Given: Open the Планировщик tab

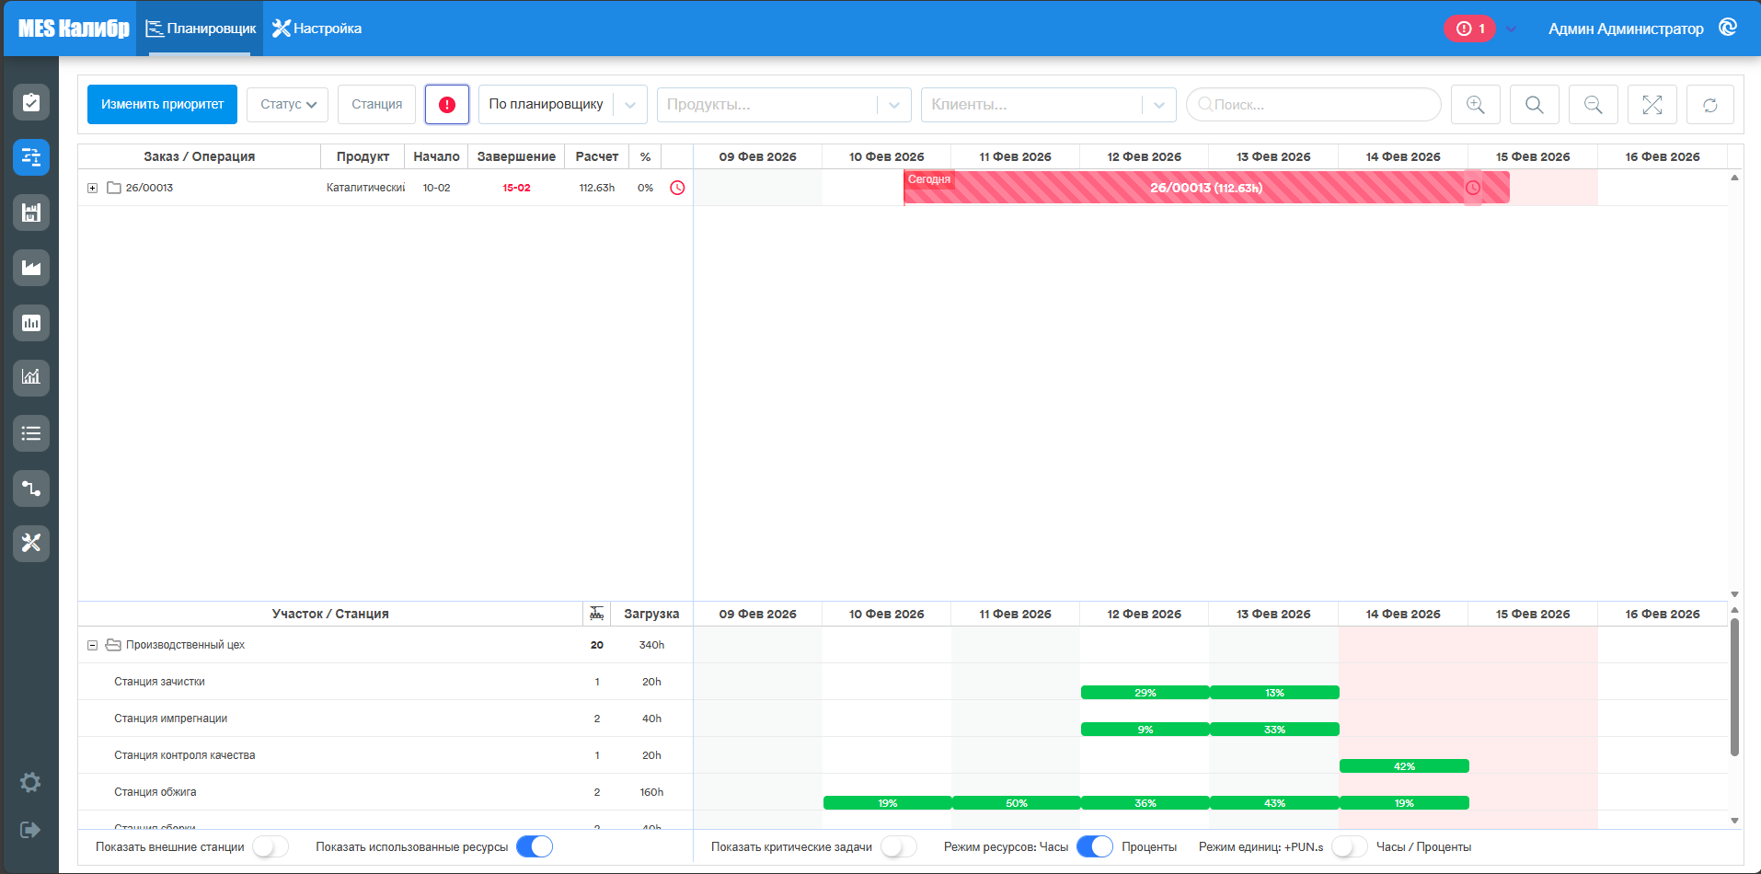Looking at the screenshot, I should click(201, 29).
